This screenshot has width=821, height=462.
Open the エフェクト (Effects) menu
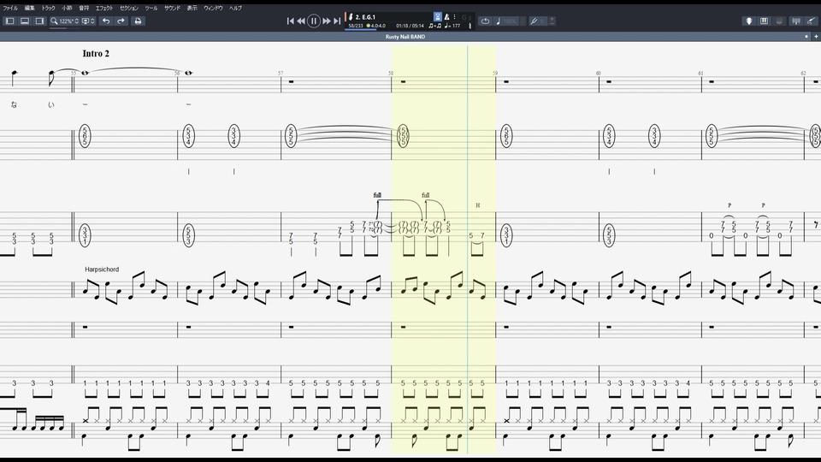tap(104, 8)
